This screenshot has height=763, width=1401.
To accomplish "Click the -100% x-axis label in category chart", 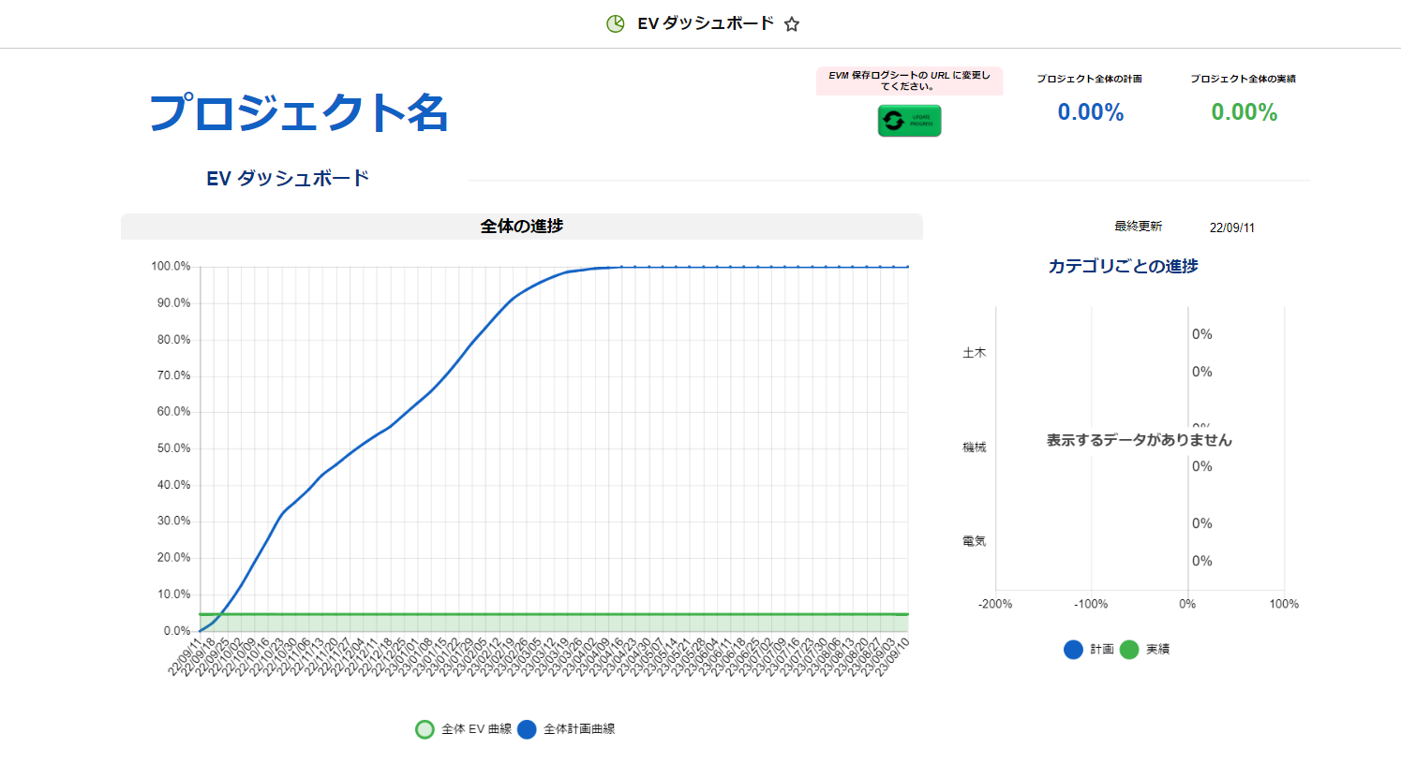I will pos(1091,604).
